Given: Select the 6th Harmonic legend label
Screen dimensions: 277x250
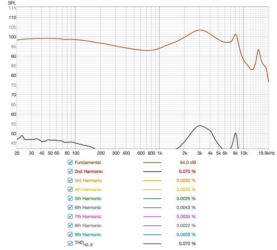Looking at the screenshot, I should (88, 208).
